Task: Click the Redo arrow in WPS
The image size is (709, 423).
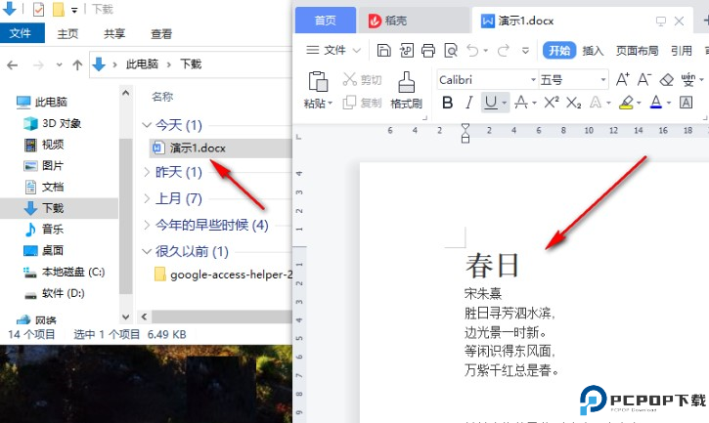Action: pos(504,50)
